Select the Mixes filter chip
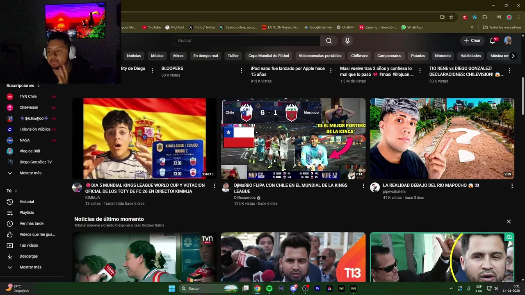Screen dimensions: 525x295 [178, 56]
